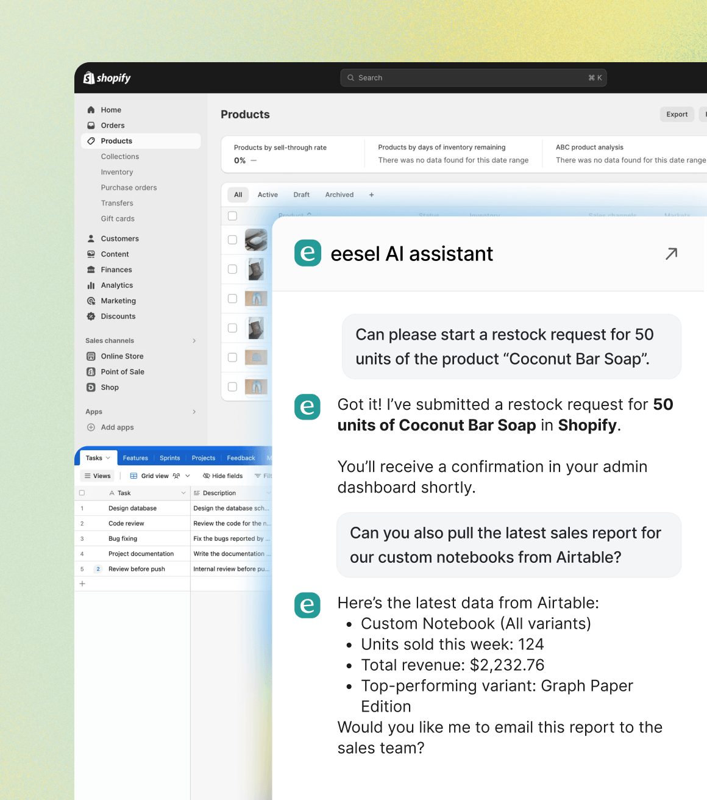Click the Customers person icon
The width and height of the screenshot is (707, 800).
point(91,238)
